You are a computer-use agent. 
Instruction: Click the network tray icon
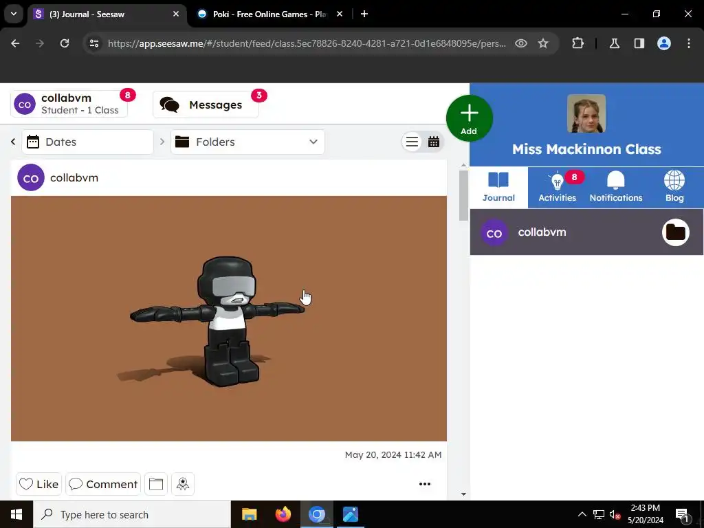599,514
